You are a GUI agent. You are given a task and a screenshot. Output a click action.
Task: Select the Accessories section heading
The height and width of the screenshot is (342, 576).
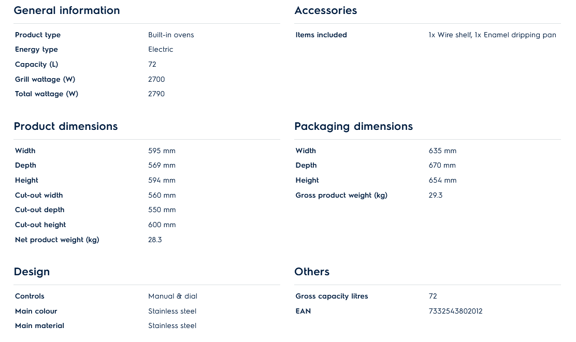coord(325,10)
